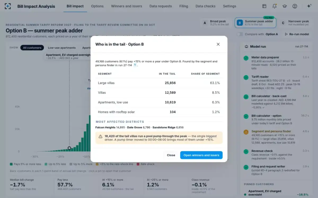The image size is (318, 198).
Task: Click the Bill calculator option status icon
Action: click(x=246, y=116)
